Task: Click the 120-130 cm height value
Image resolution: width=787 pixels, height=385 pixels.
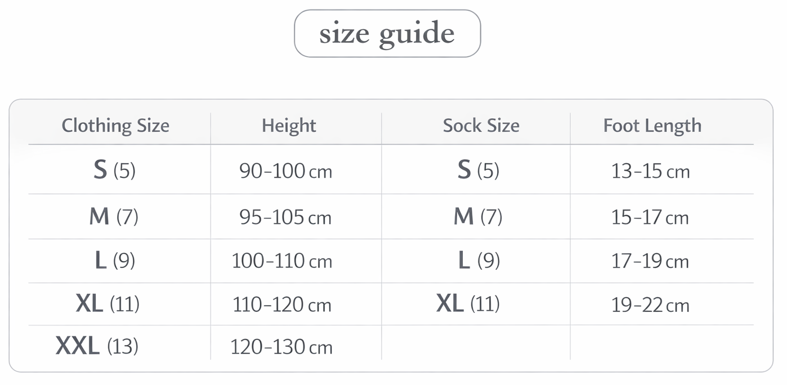Action: [x=281, y=347]
